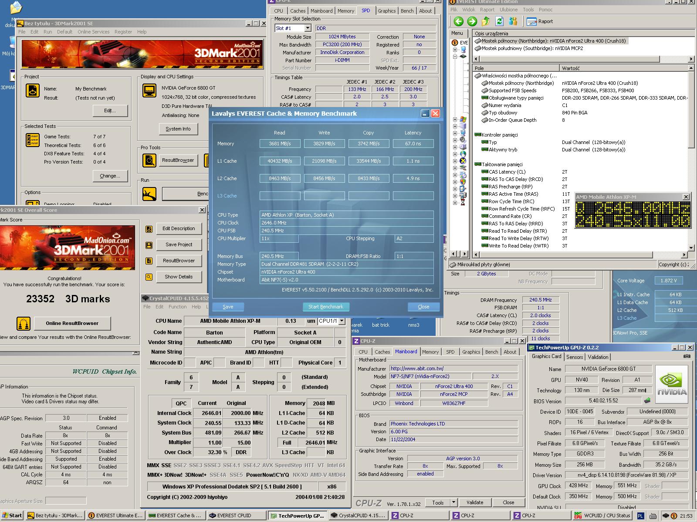Click the Edit... button in Project section

110,110
